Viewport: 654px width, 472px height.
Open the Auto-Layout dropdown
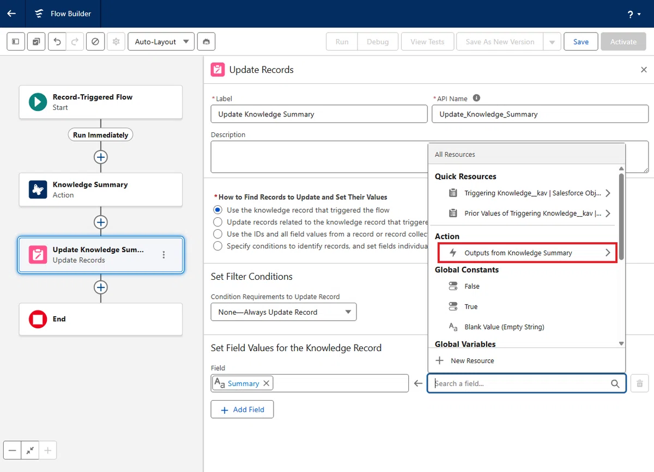pos(161,41)
